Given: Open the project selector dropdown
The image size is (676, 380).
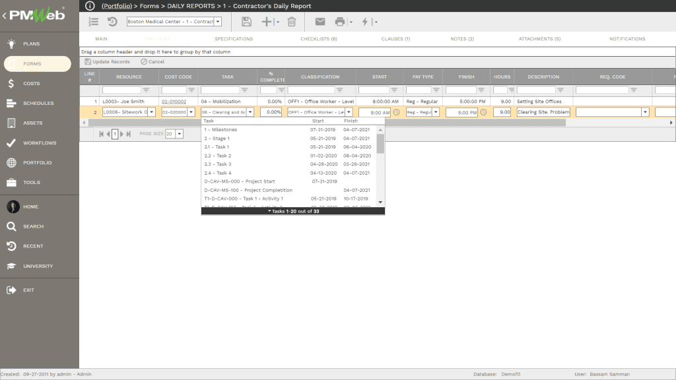Looking at the screenshot, I should point(218,22).
